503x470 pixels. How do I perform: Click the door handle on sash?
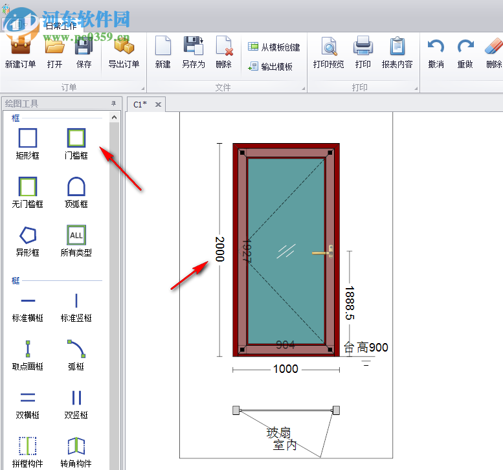pos(323,253)
